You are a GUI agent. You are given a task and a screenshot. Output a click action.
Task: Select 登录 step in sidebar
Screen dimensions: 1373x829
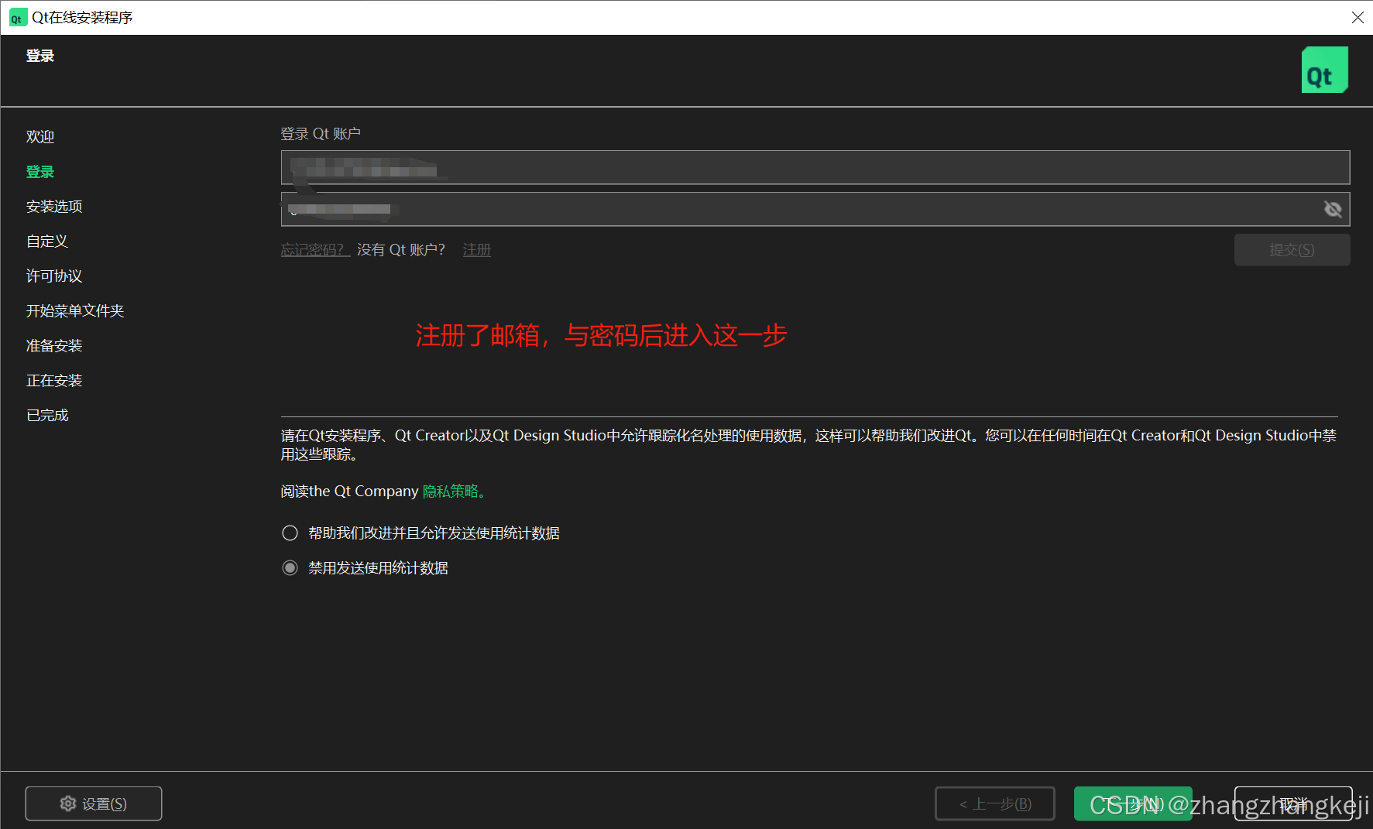(x=40, y=172)
